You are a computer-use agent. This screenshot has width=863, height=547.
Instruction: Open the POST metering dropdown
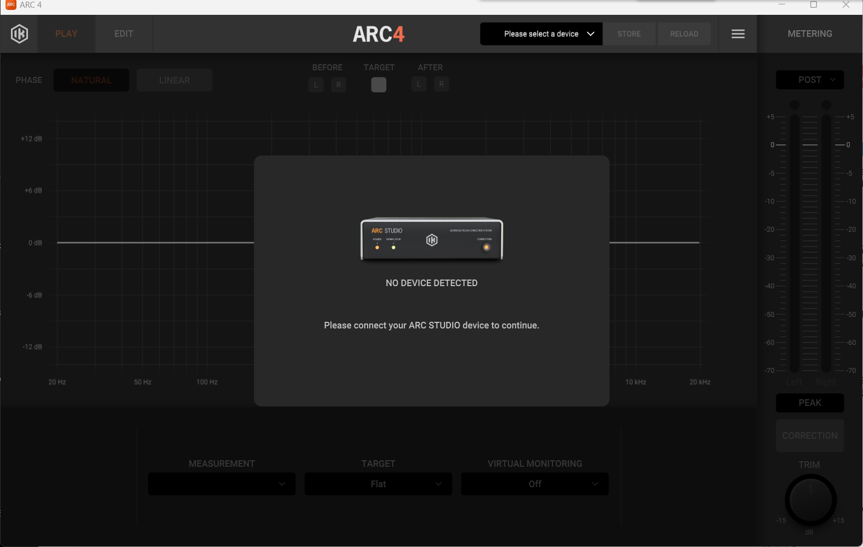[x=810, y=80]
